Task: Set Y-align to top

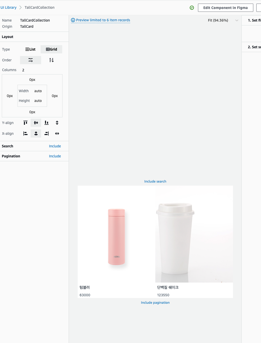Action: point(25,123)
